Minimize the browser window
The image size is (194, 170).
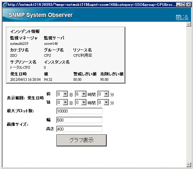coord(178,5)
